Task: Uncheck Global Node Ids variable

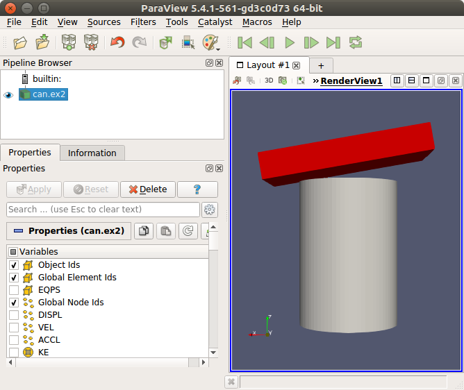Action: click(14, 303)
